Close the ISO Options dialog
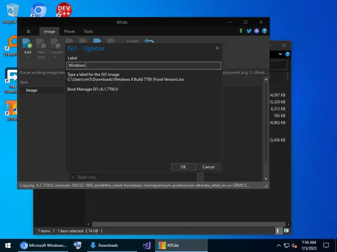 pyautogui.click(x=217, y=48)
